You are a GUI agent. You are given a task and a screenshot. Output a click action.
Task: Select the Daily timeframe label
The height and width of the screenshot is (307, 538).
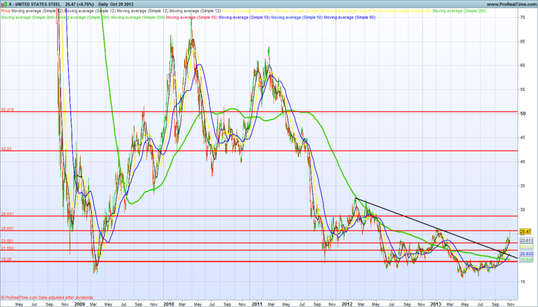pyautogui.click(x=104, y=4)
